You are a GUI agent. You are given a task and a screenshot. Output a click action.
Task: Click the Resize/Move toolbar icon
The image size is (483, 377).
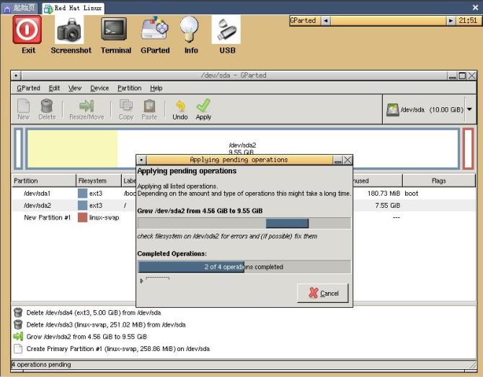point(87,106)
